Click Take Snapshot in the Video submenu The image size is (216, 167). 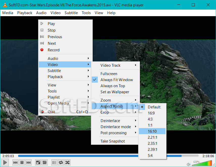[x=115, y=141]
